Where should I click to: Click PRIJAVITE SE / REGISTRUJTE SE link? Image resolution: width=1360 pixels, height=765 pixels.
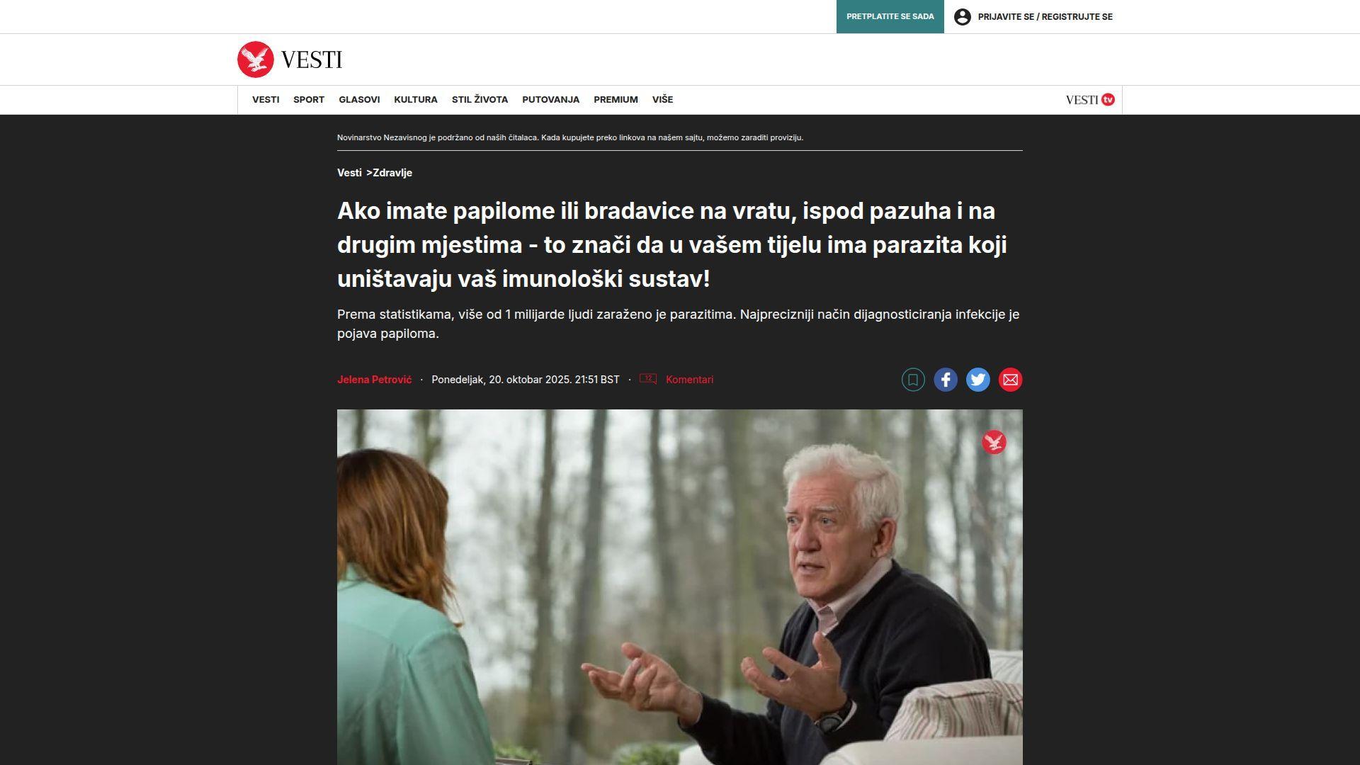[1045, 17]
